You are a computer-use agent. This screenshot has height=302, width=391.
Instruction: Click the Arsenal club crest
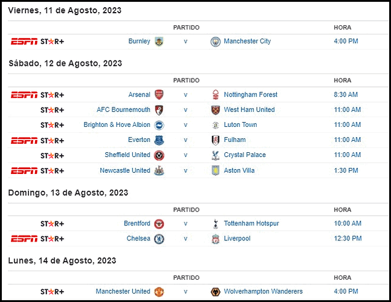(159, 95)
